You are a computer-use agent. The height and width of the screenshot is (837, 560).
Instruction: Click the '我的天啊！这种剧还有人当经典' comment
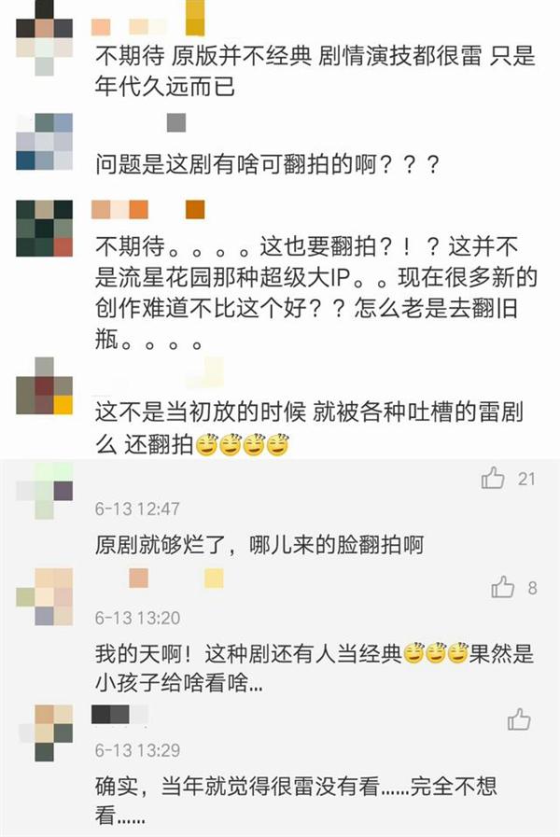[x=315, y=668]
